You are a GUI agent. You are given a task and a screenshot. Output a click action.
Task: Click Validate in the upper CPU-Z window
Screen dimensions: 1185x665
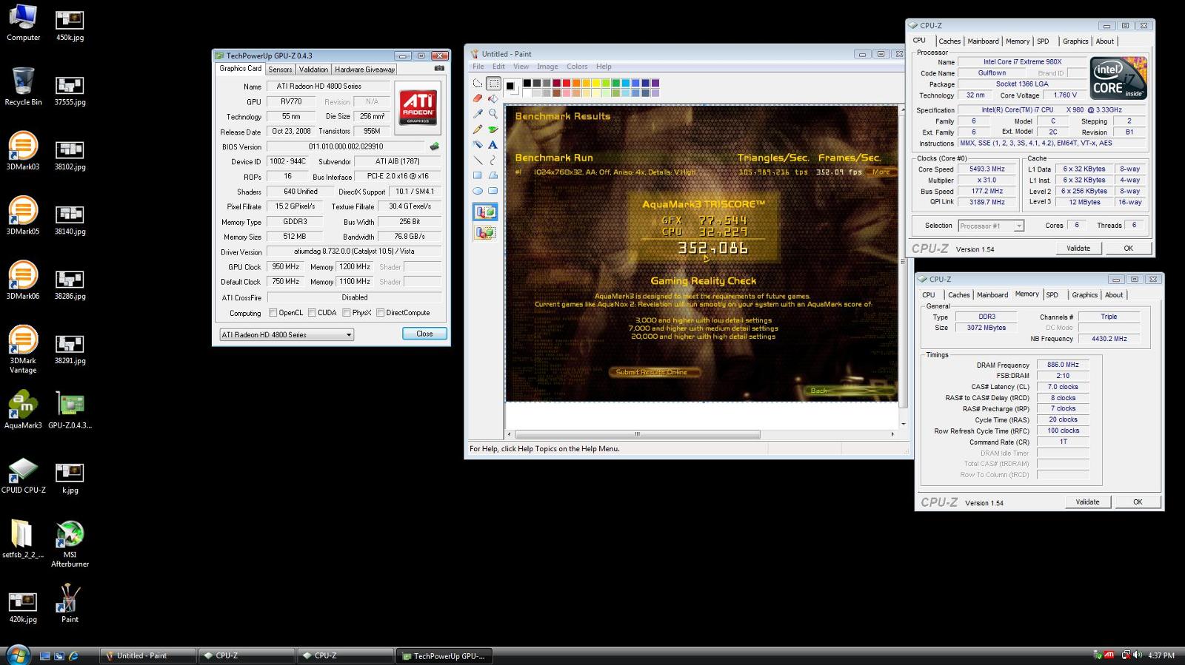[x=1078, y=249]
